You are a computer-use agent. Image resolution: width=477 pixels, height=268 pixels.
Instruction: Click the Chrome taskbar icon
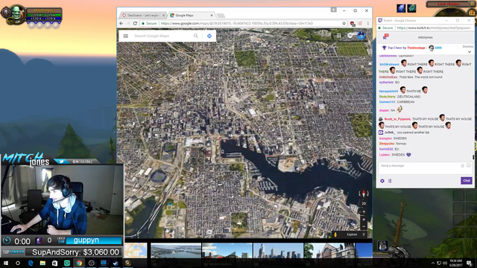coord(79,263)
